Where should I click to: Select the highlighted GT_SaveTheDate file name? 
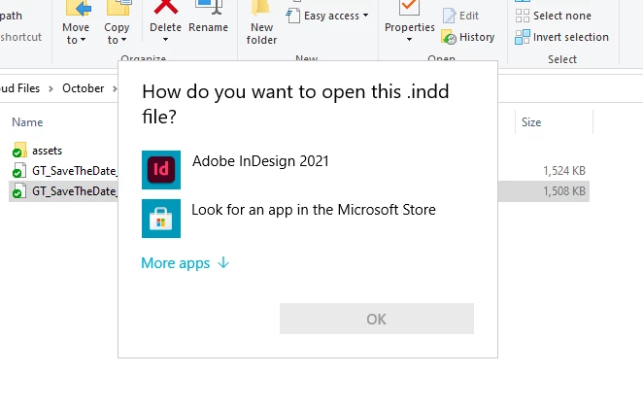pos(75,191)
